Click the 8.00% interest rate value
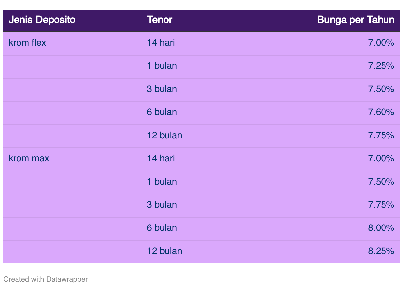The height and width of the screenshot is (287, 403). pyautogui.click(x=381, y=228)
